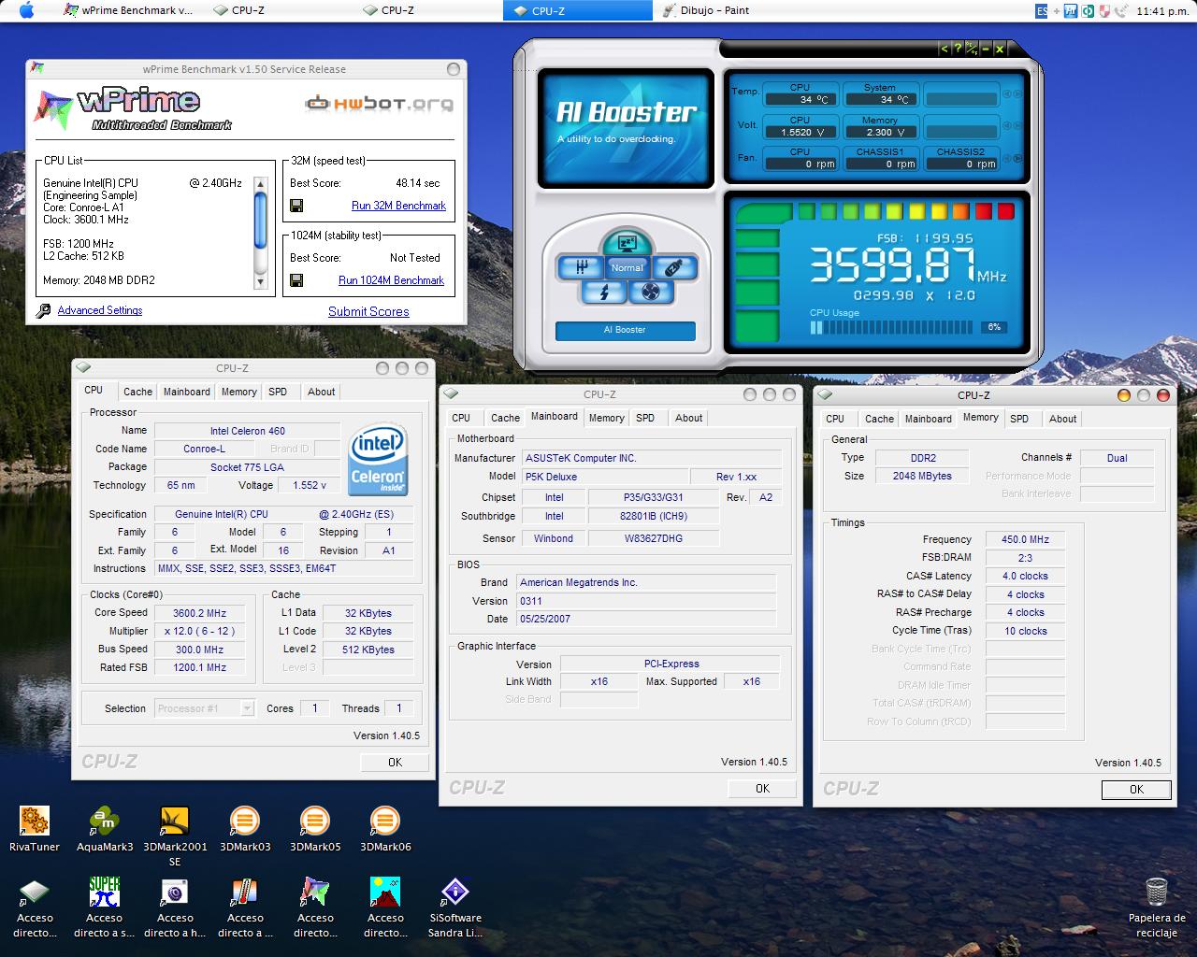The width and height of the screenshot is (1197, 957).
Task: Click the Apple logo in the menu bar
Action: pyautogui.click(x=26, y=10)
